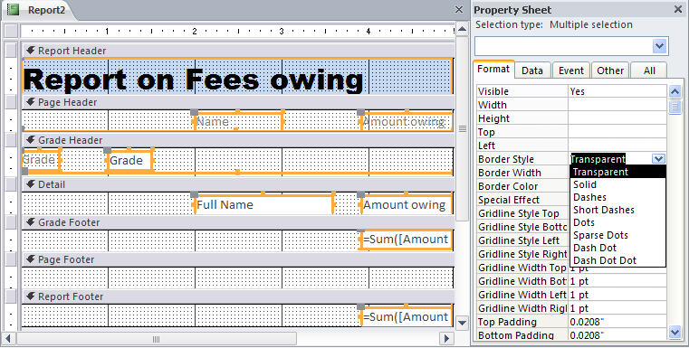
Task: Click the Bottom Padding value field
Action: click(617, 335)
